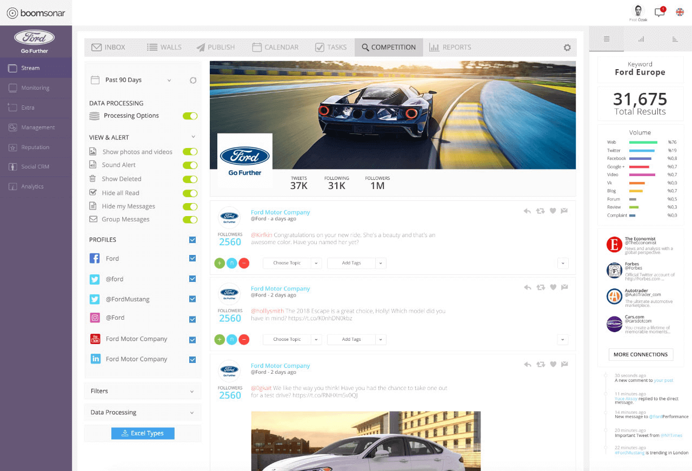Open Add Tags dropdown on @hollysmith post
692x471 pixels.
(356, 340)
